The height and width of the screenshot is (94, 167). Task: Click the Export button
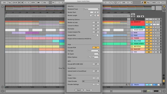(79, 90)
